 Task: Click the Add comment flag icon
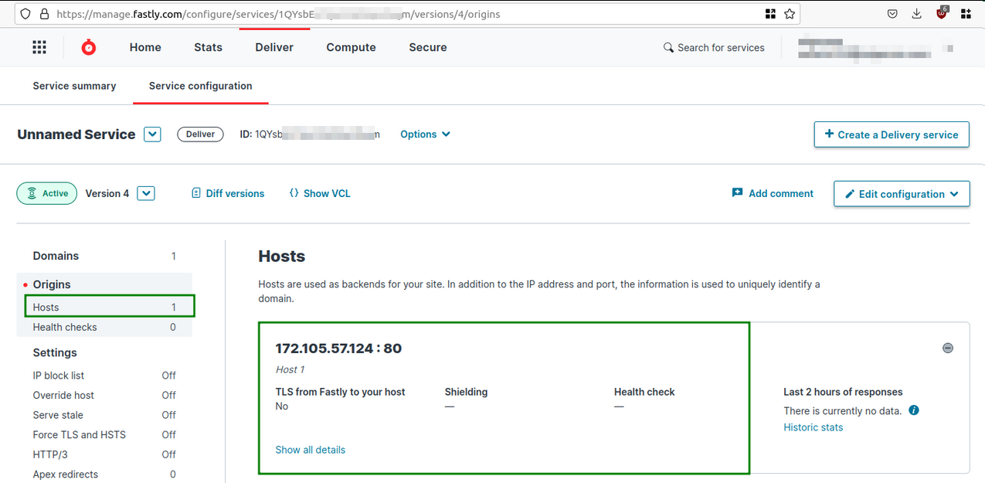point(739,192)
